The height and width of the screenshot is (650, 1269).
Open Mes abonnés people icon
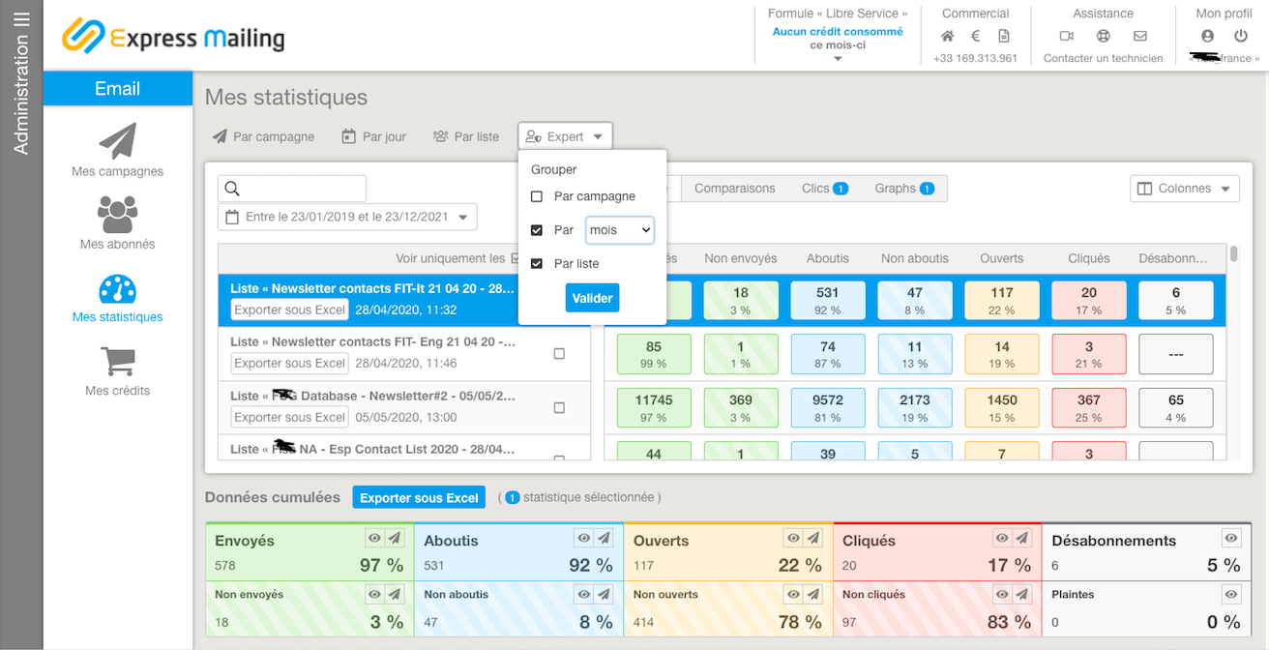[117, 214]
